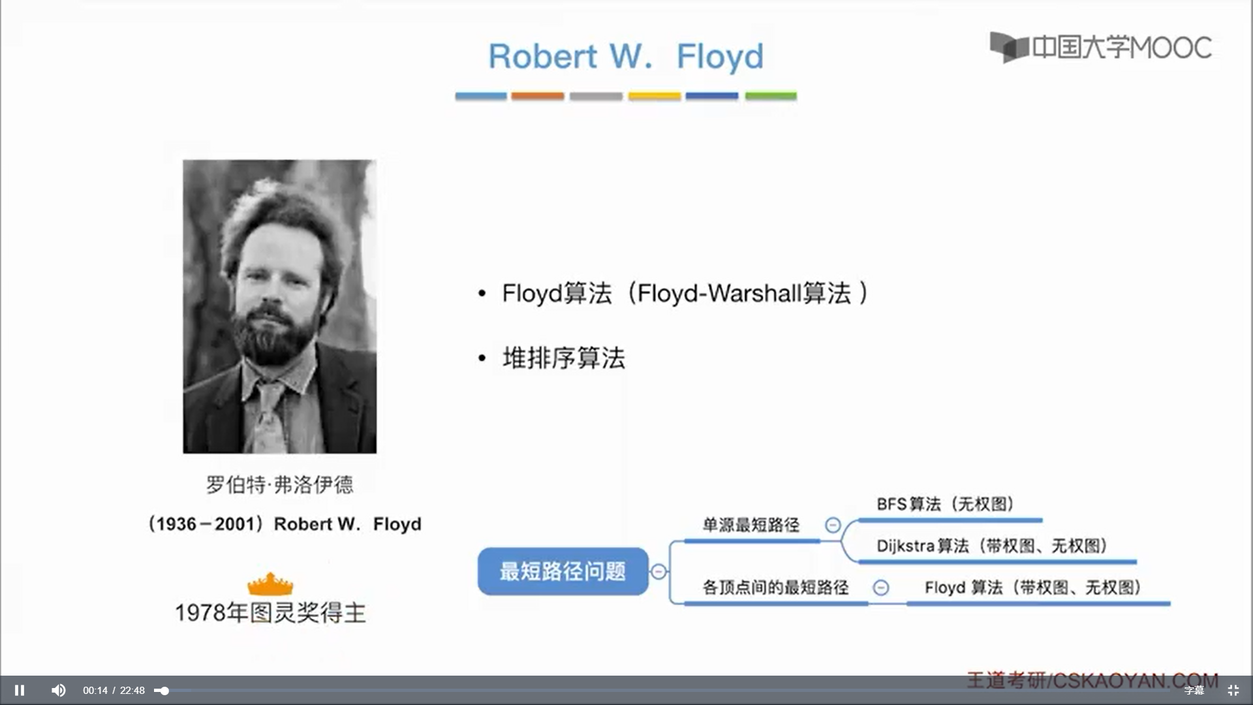Collapse the 最短路径问题 root node
Viewport: 1253px width, 705px height.
click(658, 572)
